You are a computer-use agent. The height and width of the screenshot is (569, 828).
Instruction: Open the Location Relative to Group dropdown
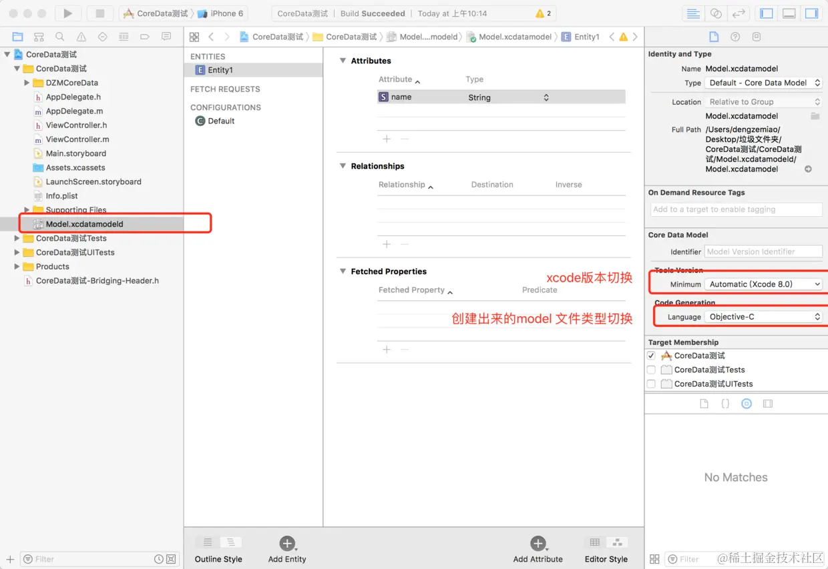(763, 102)
